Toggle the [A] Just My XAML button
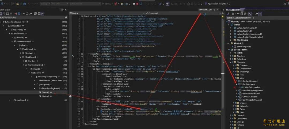The height and width of the screenshot is (129, 289). (x=42, y=14)
